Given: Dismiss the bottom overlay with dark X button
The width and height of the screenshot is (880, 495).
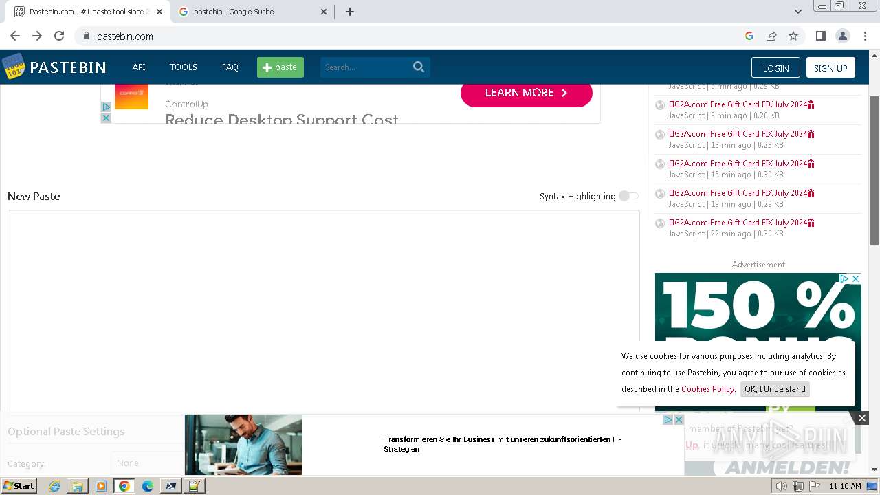Looking at the screenshot, I should 861,417.
